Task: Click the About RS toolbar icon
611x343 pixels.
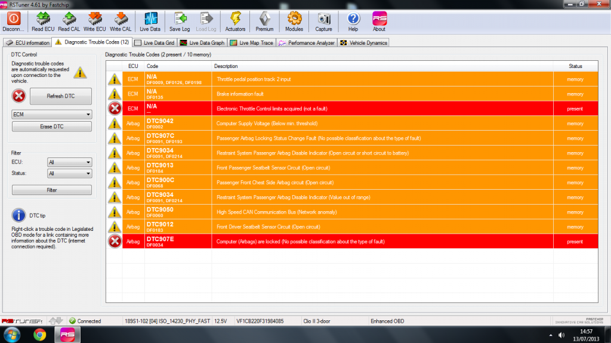Action: pos(379,18)
